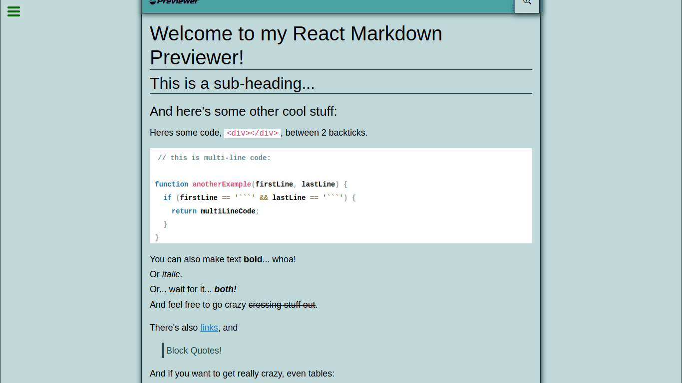Click the "if (firstLine == '```'" code line

(259, 198)
